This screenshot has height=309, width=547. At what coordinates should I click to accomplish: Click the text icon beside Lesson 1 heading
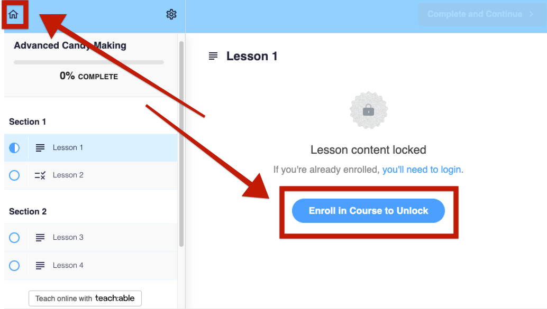213,56
